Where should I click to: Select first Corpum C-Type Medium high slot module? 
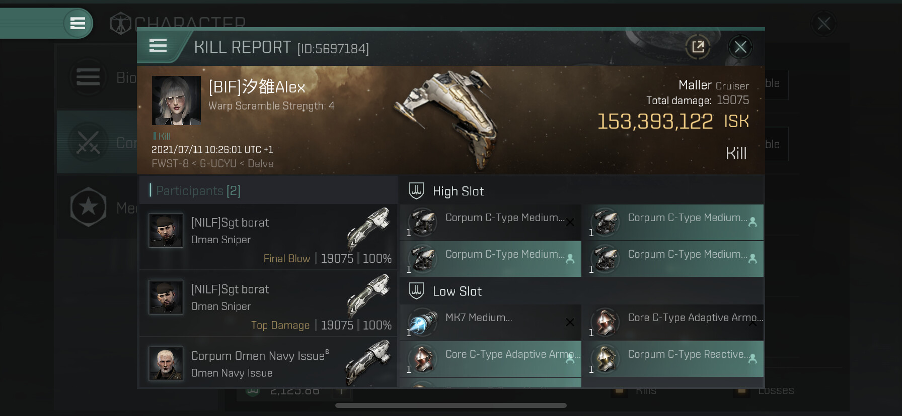[x=490, y=222]
